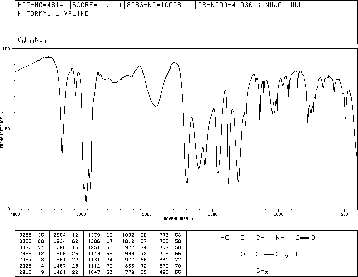
Task: Click the peak table value 753
Action: 164,241
